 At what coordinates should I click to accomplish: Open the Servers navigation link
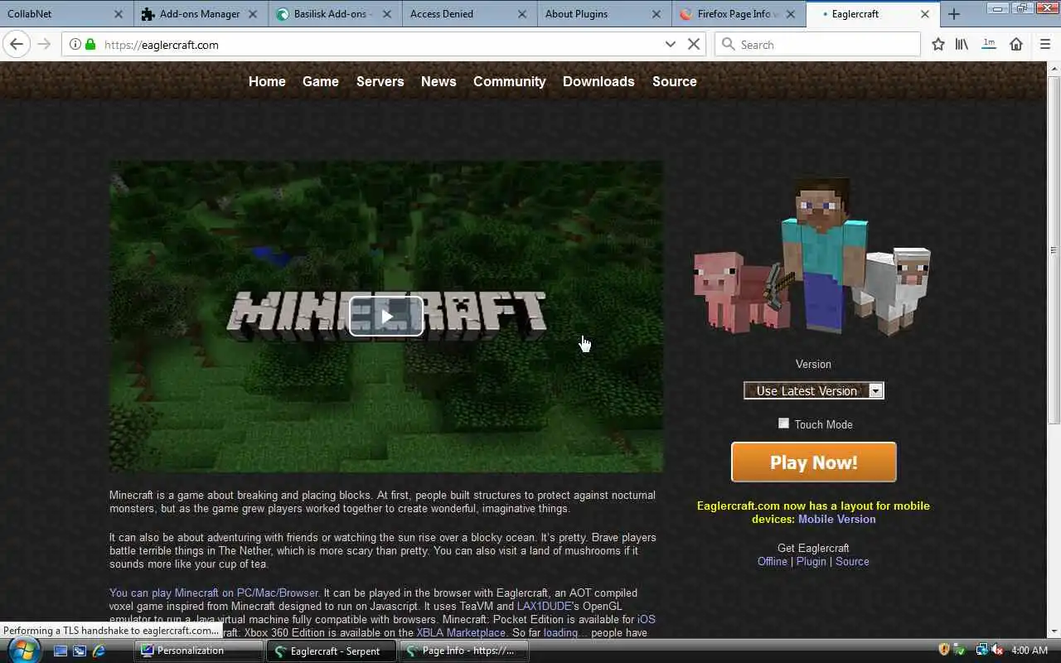pyautogui.click(x=380, y=81)
